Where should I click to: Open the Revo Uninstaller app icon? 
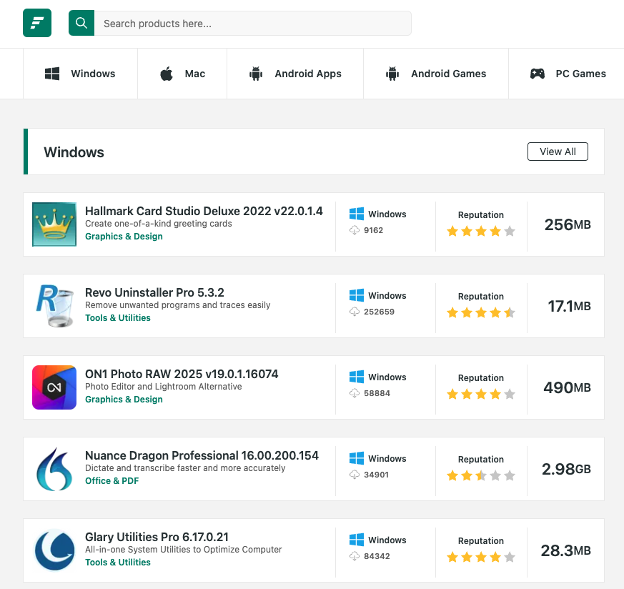point(54,306)
